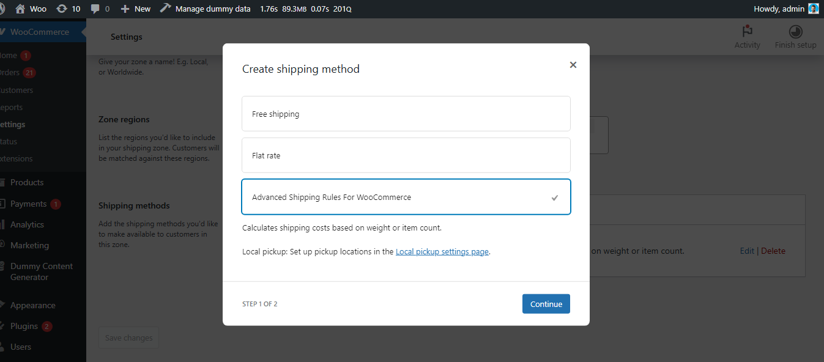Click the Create shipping method heading
The height and width of the screenshot is (362, 824).
301,69
